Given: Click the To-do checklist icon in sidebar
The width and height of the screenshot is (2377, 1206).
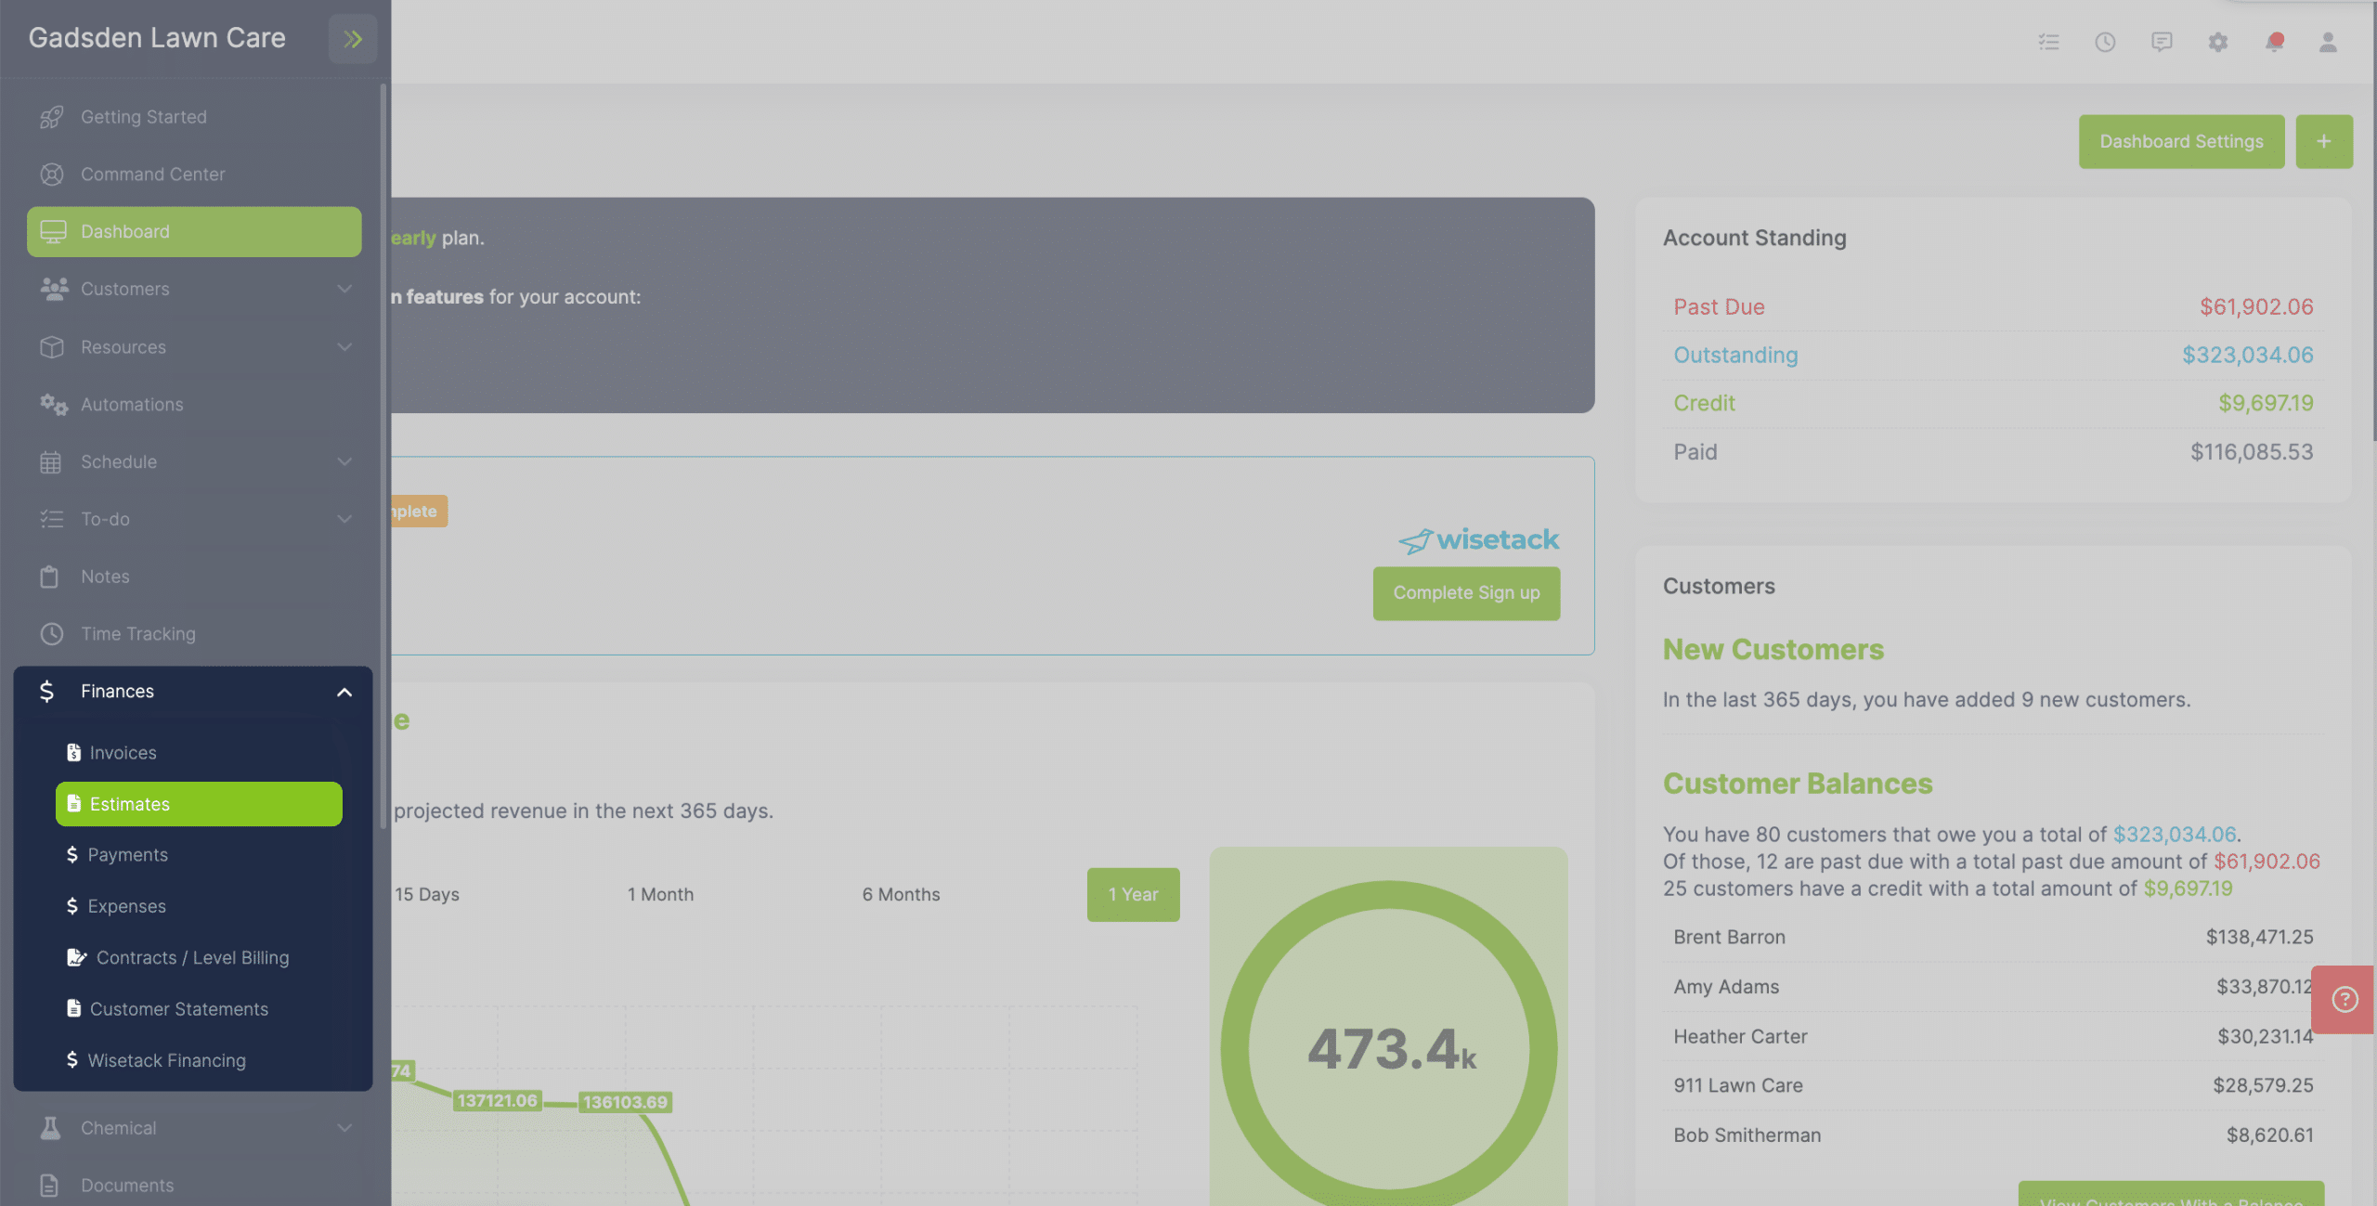Looking at the screenshot, I should coord(52,519).
